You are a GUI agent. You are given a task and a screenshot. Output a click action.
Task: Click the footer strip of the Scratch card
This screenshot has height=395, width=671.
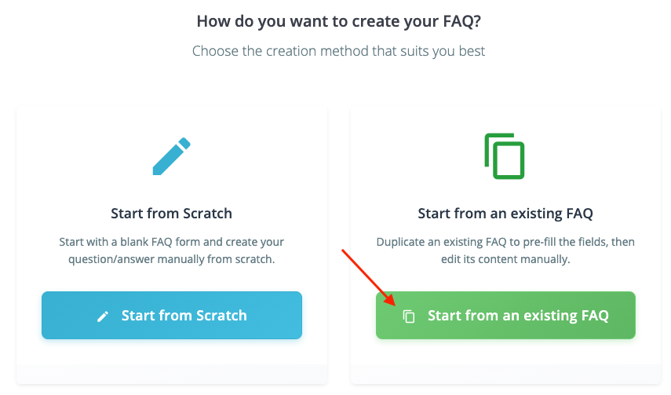pos(171,374)
